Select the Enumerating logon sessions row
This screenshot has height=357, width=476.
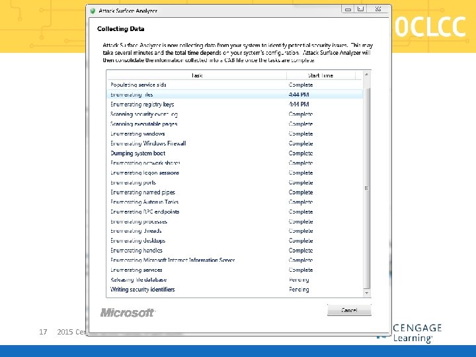click(x=235, y=173)
